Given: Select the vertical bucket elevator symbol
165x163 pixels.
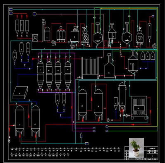Looking at the screenshot, I should click(43, 30).
